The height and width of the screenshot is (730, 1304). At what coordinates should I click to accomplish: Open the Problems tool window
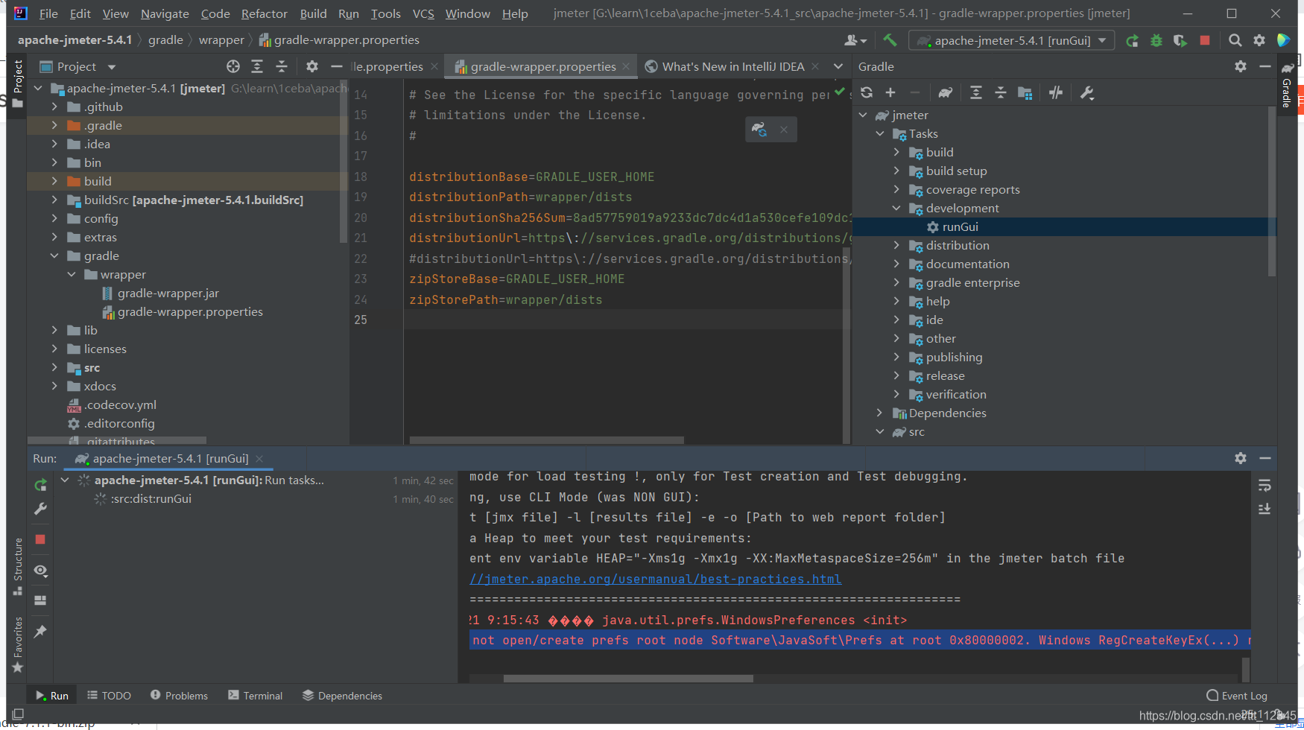179,696
